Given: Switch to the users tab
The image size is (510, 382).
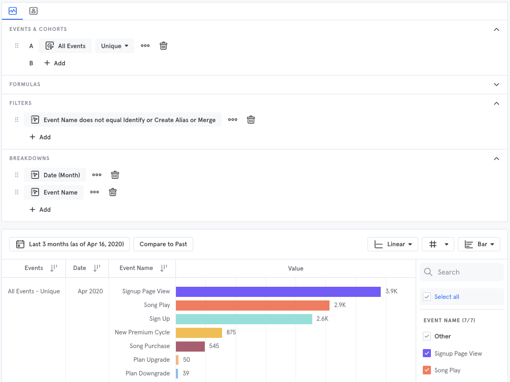Looking at the screenshot, I should (x=33, y=11).
